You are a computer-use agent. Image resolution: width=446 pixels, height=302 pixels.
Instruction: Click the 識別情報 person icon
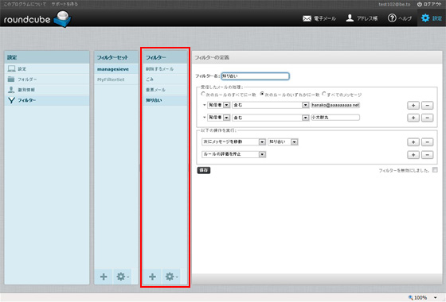[x=11, y=90]
